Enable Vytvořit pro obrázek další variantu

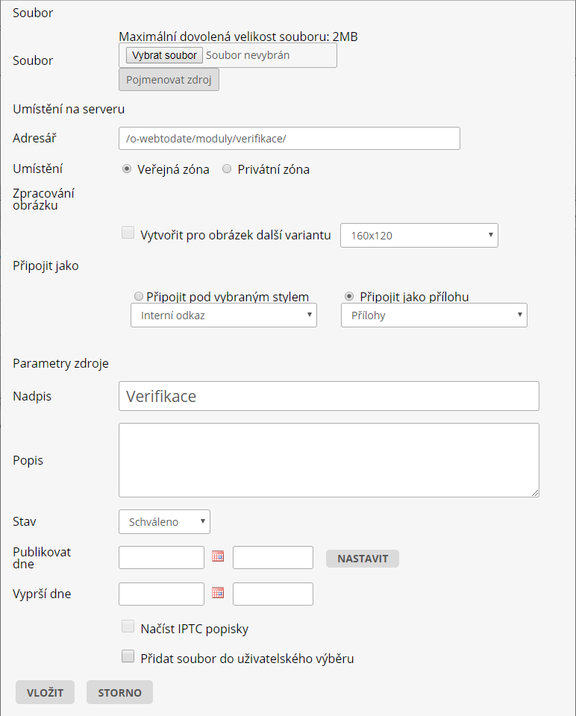pos(128,233)
